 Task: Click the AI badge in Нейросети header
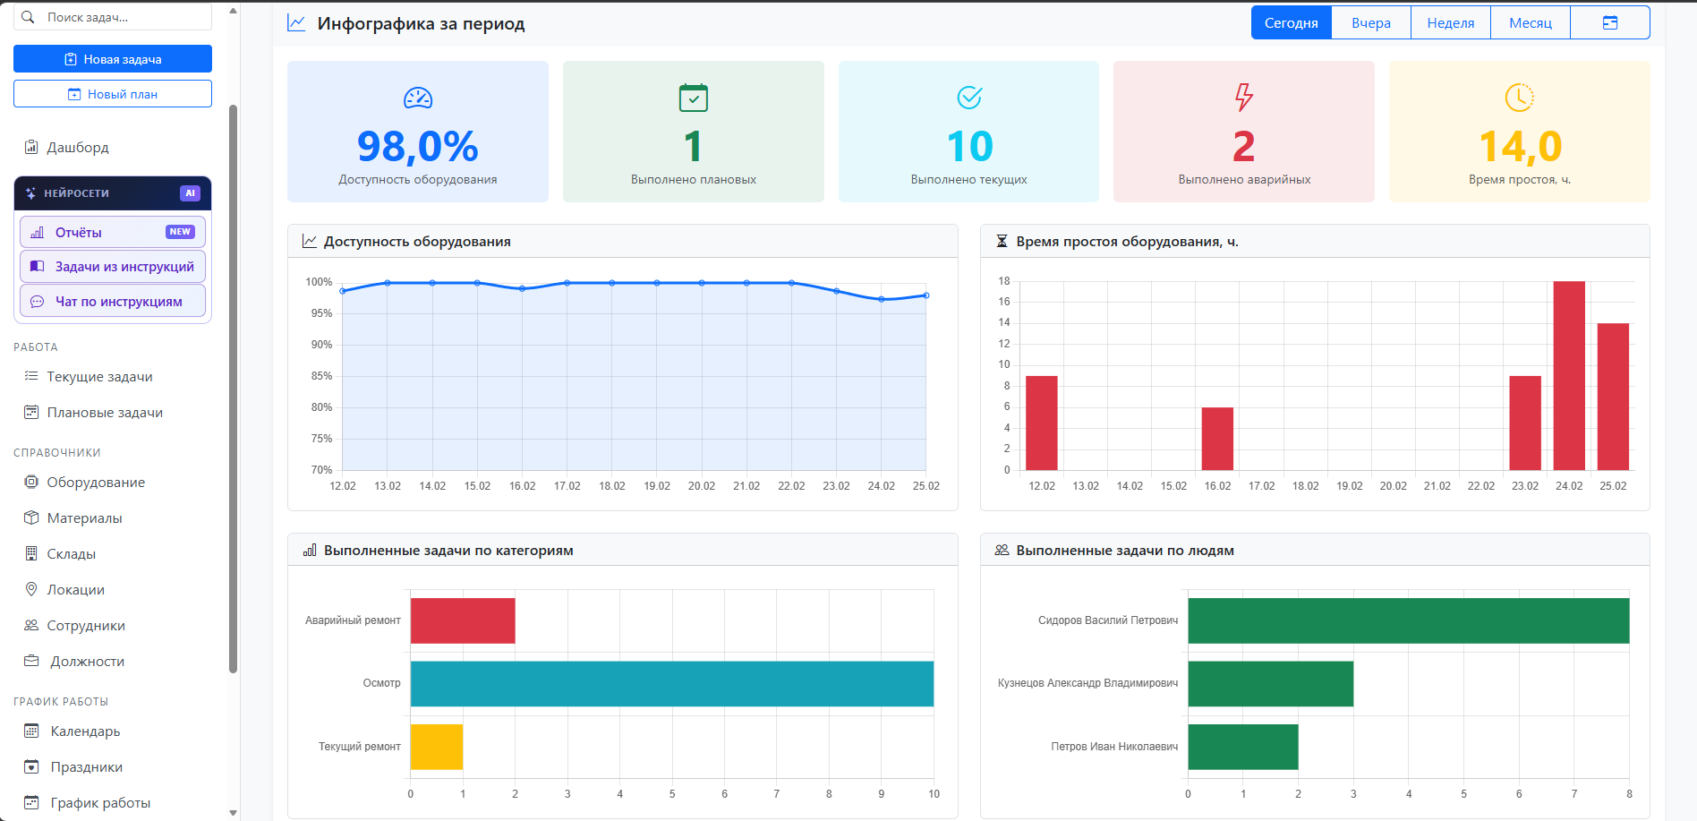click(x=190, y=192)
